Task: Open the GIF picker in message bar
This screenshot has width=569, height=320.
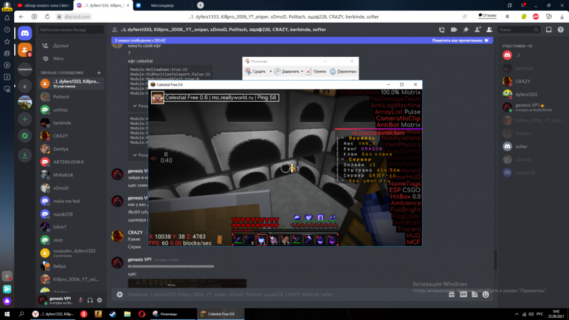Action: 463,294
